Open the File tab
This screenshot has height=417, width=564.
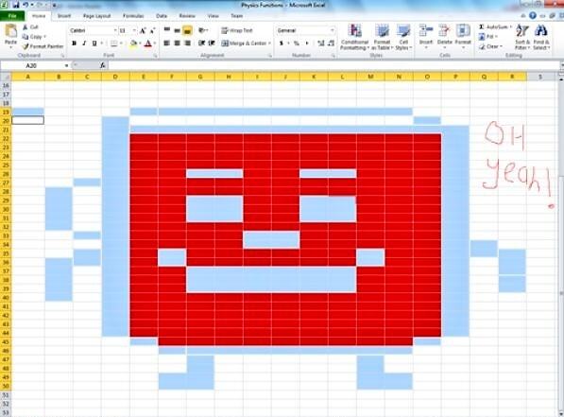12,16
